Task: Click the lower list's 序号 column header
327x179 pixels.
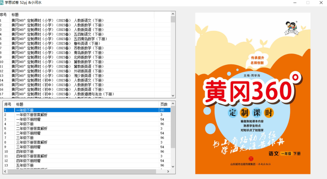Action: click(8, 104)
